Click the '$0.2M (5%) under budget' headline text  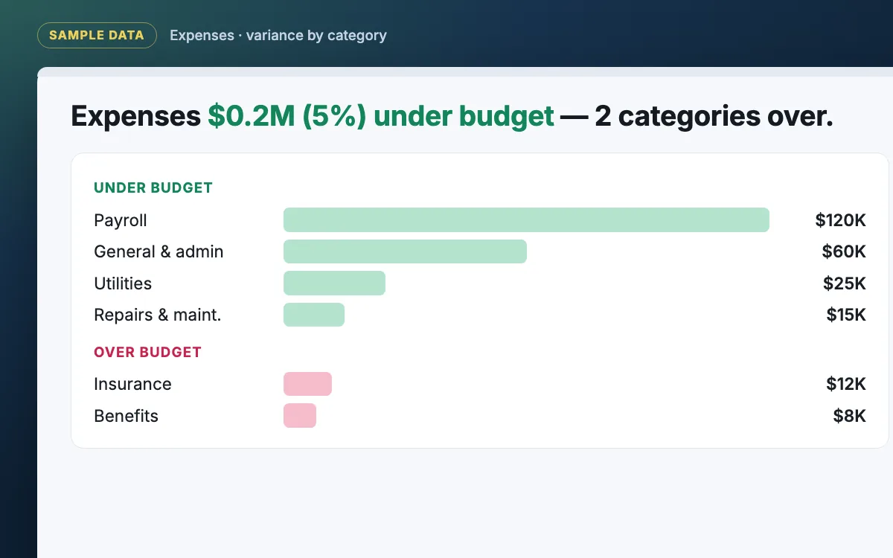(x=381, y=117)
